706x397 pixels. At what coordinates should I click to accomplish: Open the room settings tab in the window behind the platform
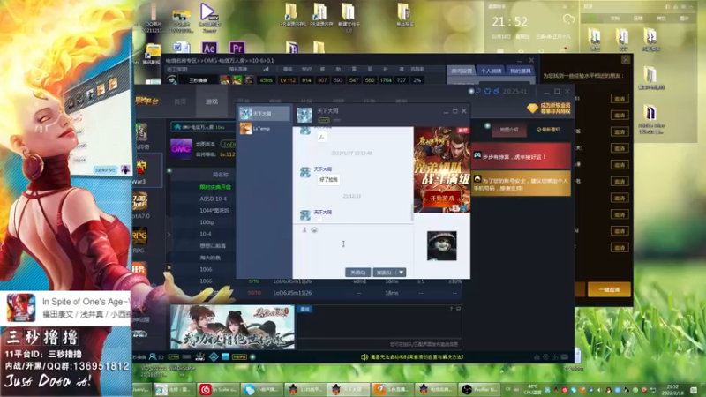click(462, 71)
